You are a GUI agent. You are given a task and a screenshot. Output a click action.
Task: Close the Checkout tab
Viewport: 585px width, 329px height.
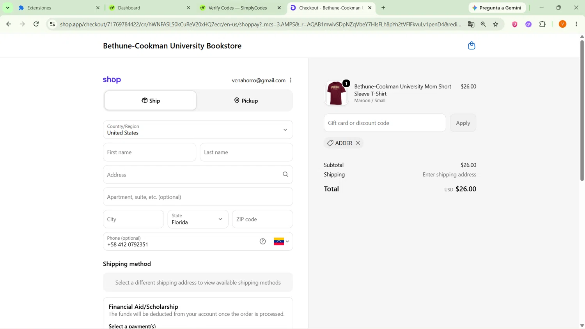click(370, 8)
